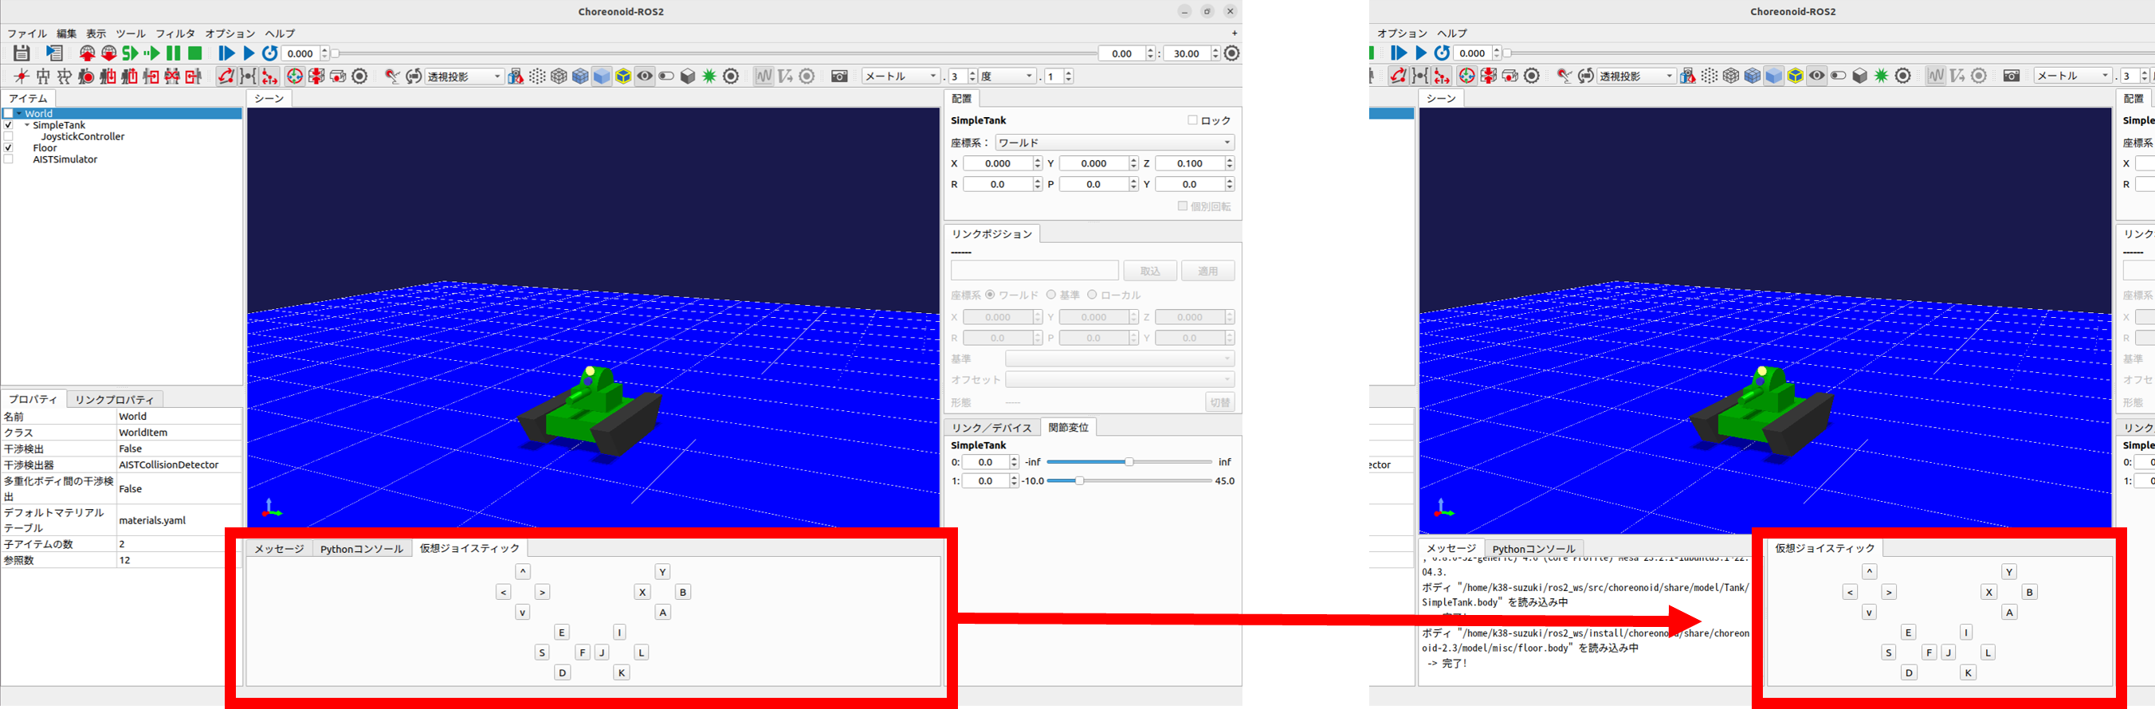2155x709 pixels.
Task: Open the 度 angle unit dropdown
Action: coord(1007,76)
